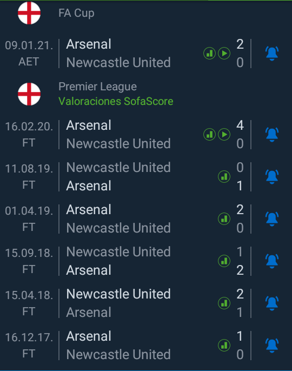
Task: Open statistics icon for 16.12.17 match
Action: tap(224, 345)
